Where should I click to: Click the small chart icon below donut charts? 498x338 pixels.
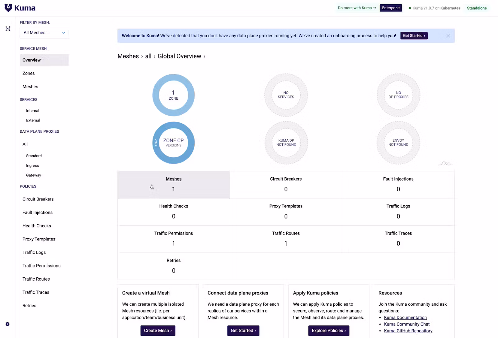click(445, 163)
